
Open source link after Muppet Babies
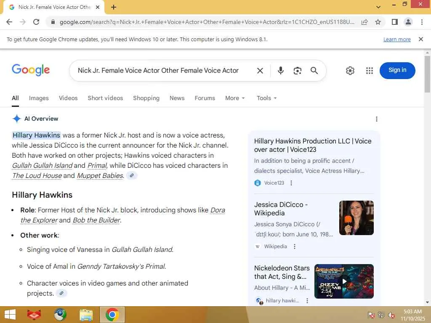132,175
